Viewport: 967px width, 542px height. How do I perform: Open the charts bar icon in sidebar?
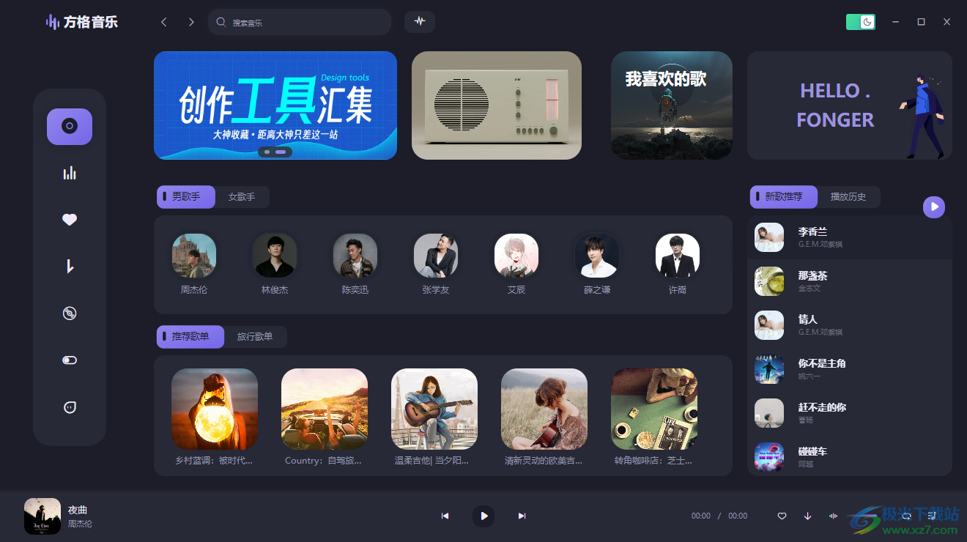[70, 174]
